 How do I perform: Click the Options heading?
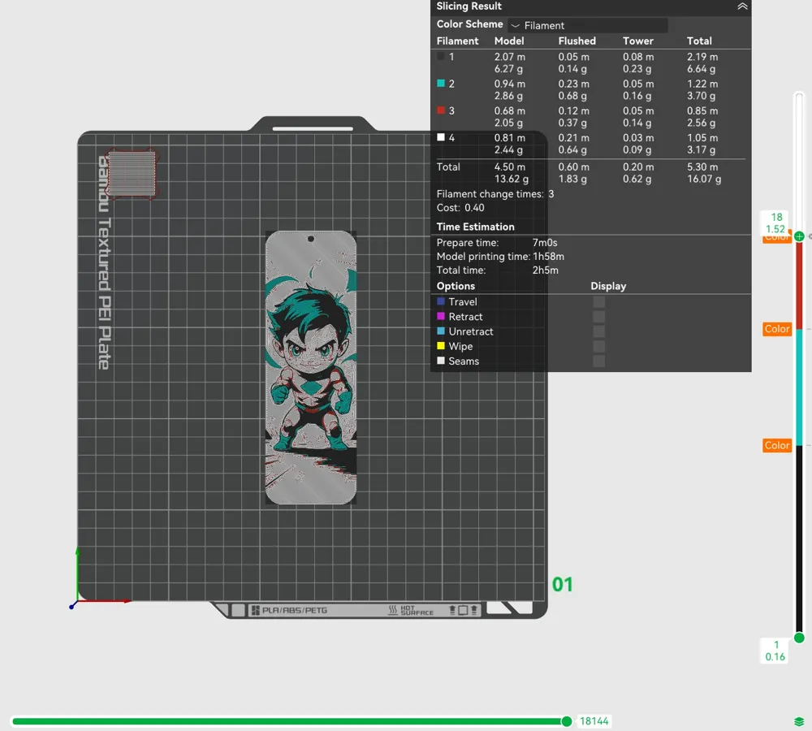(456, 286)
